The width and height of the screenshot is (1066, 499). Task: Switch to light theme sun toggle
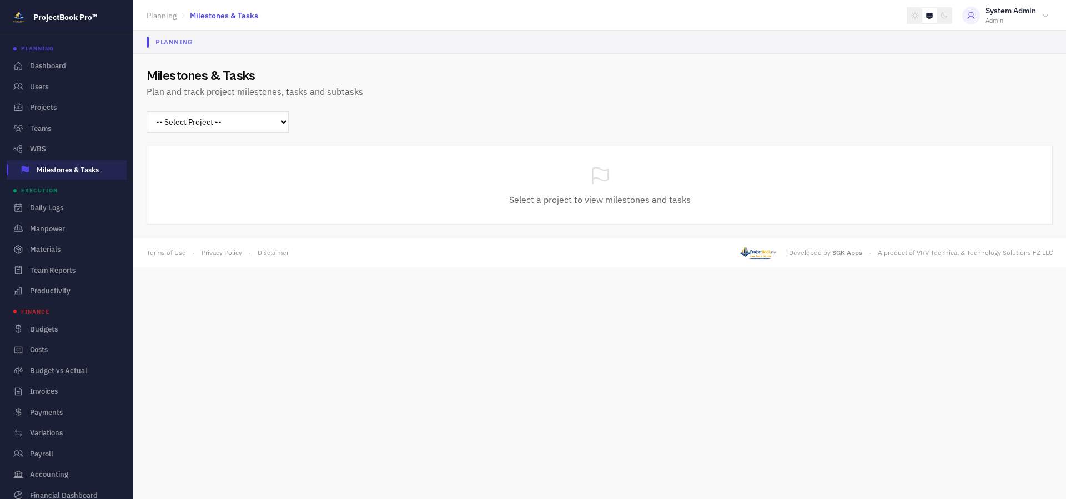point(915,16)
